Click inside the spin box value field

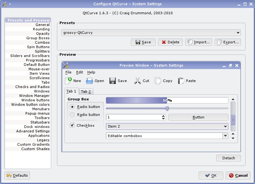point(134,117)
